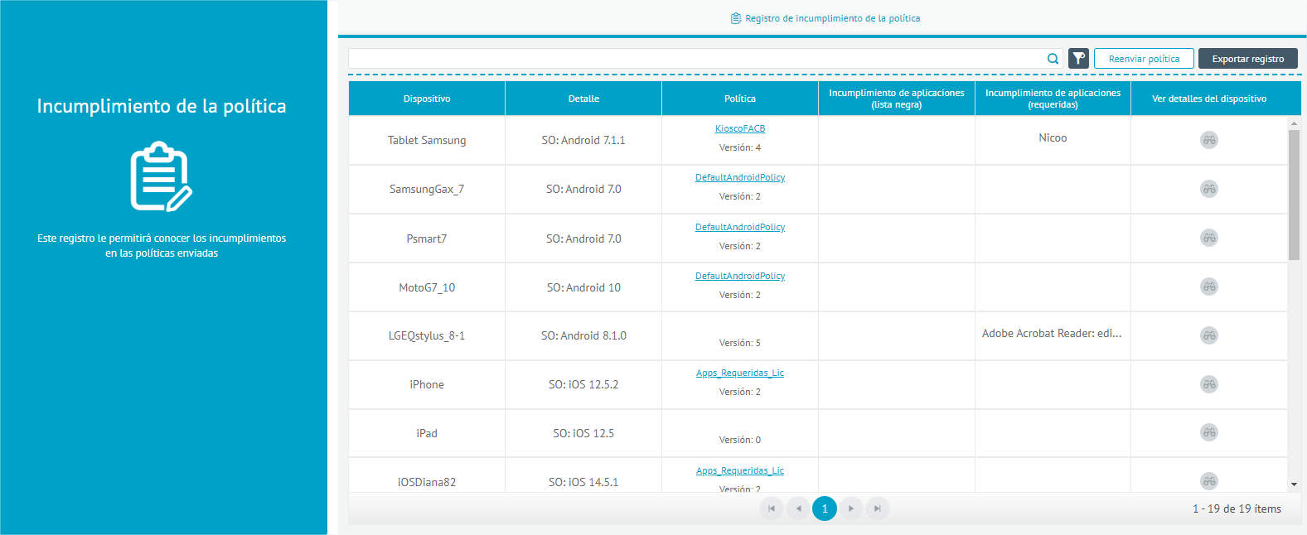The image size is (1307, 535).
Task: Click Ver detalles del dispositivo header
Action: (x=1209, y=99)
